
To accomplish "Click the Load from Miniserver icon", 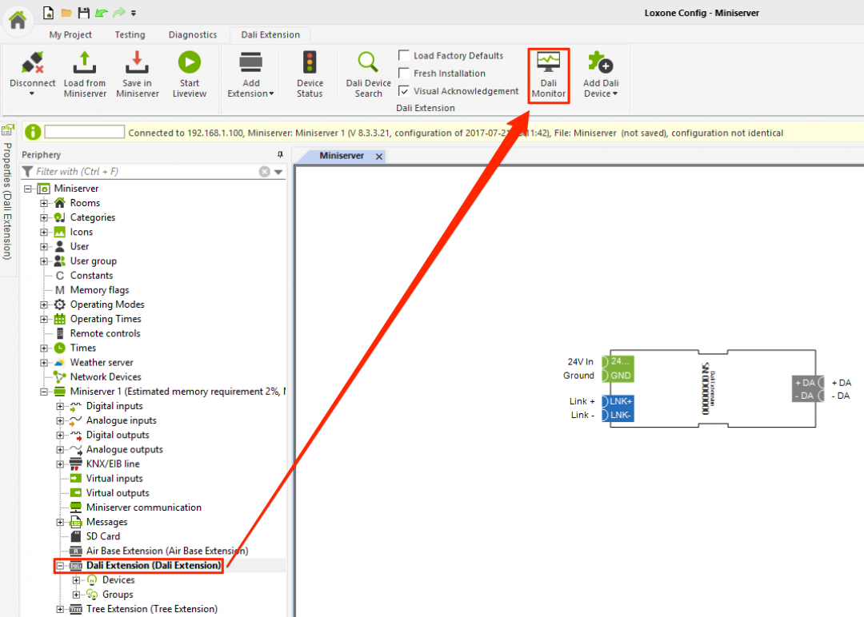I will pos(85,74).
